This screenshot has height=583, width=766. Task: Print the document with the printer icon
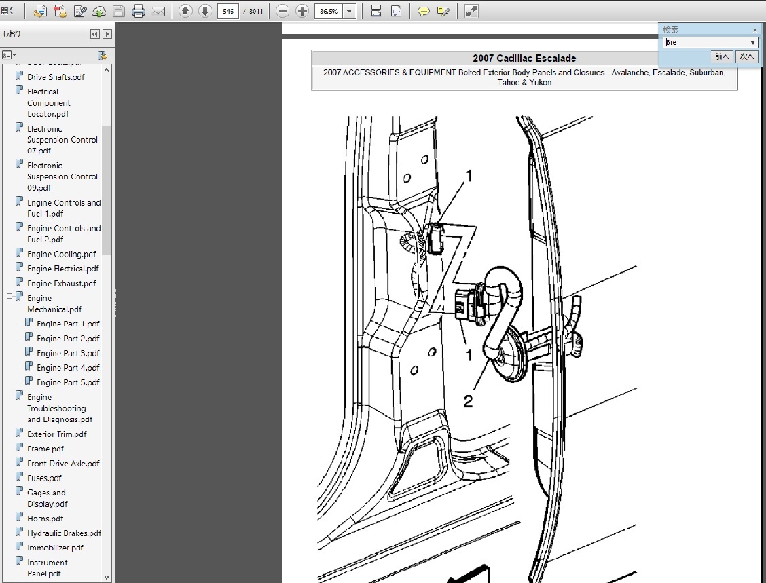tap(139, 12)
